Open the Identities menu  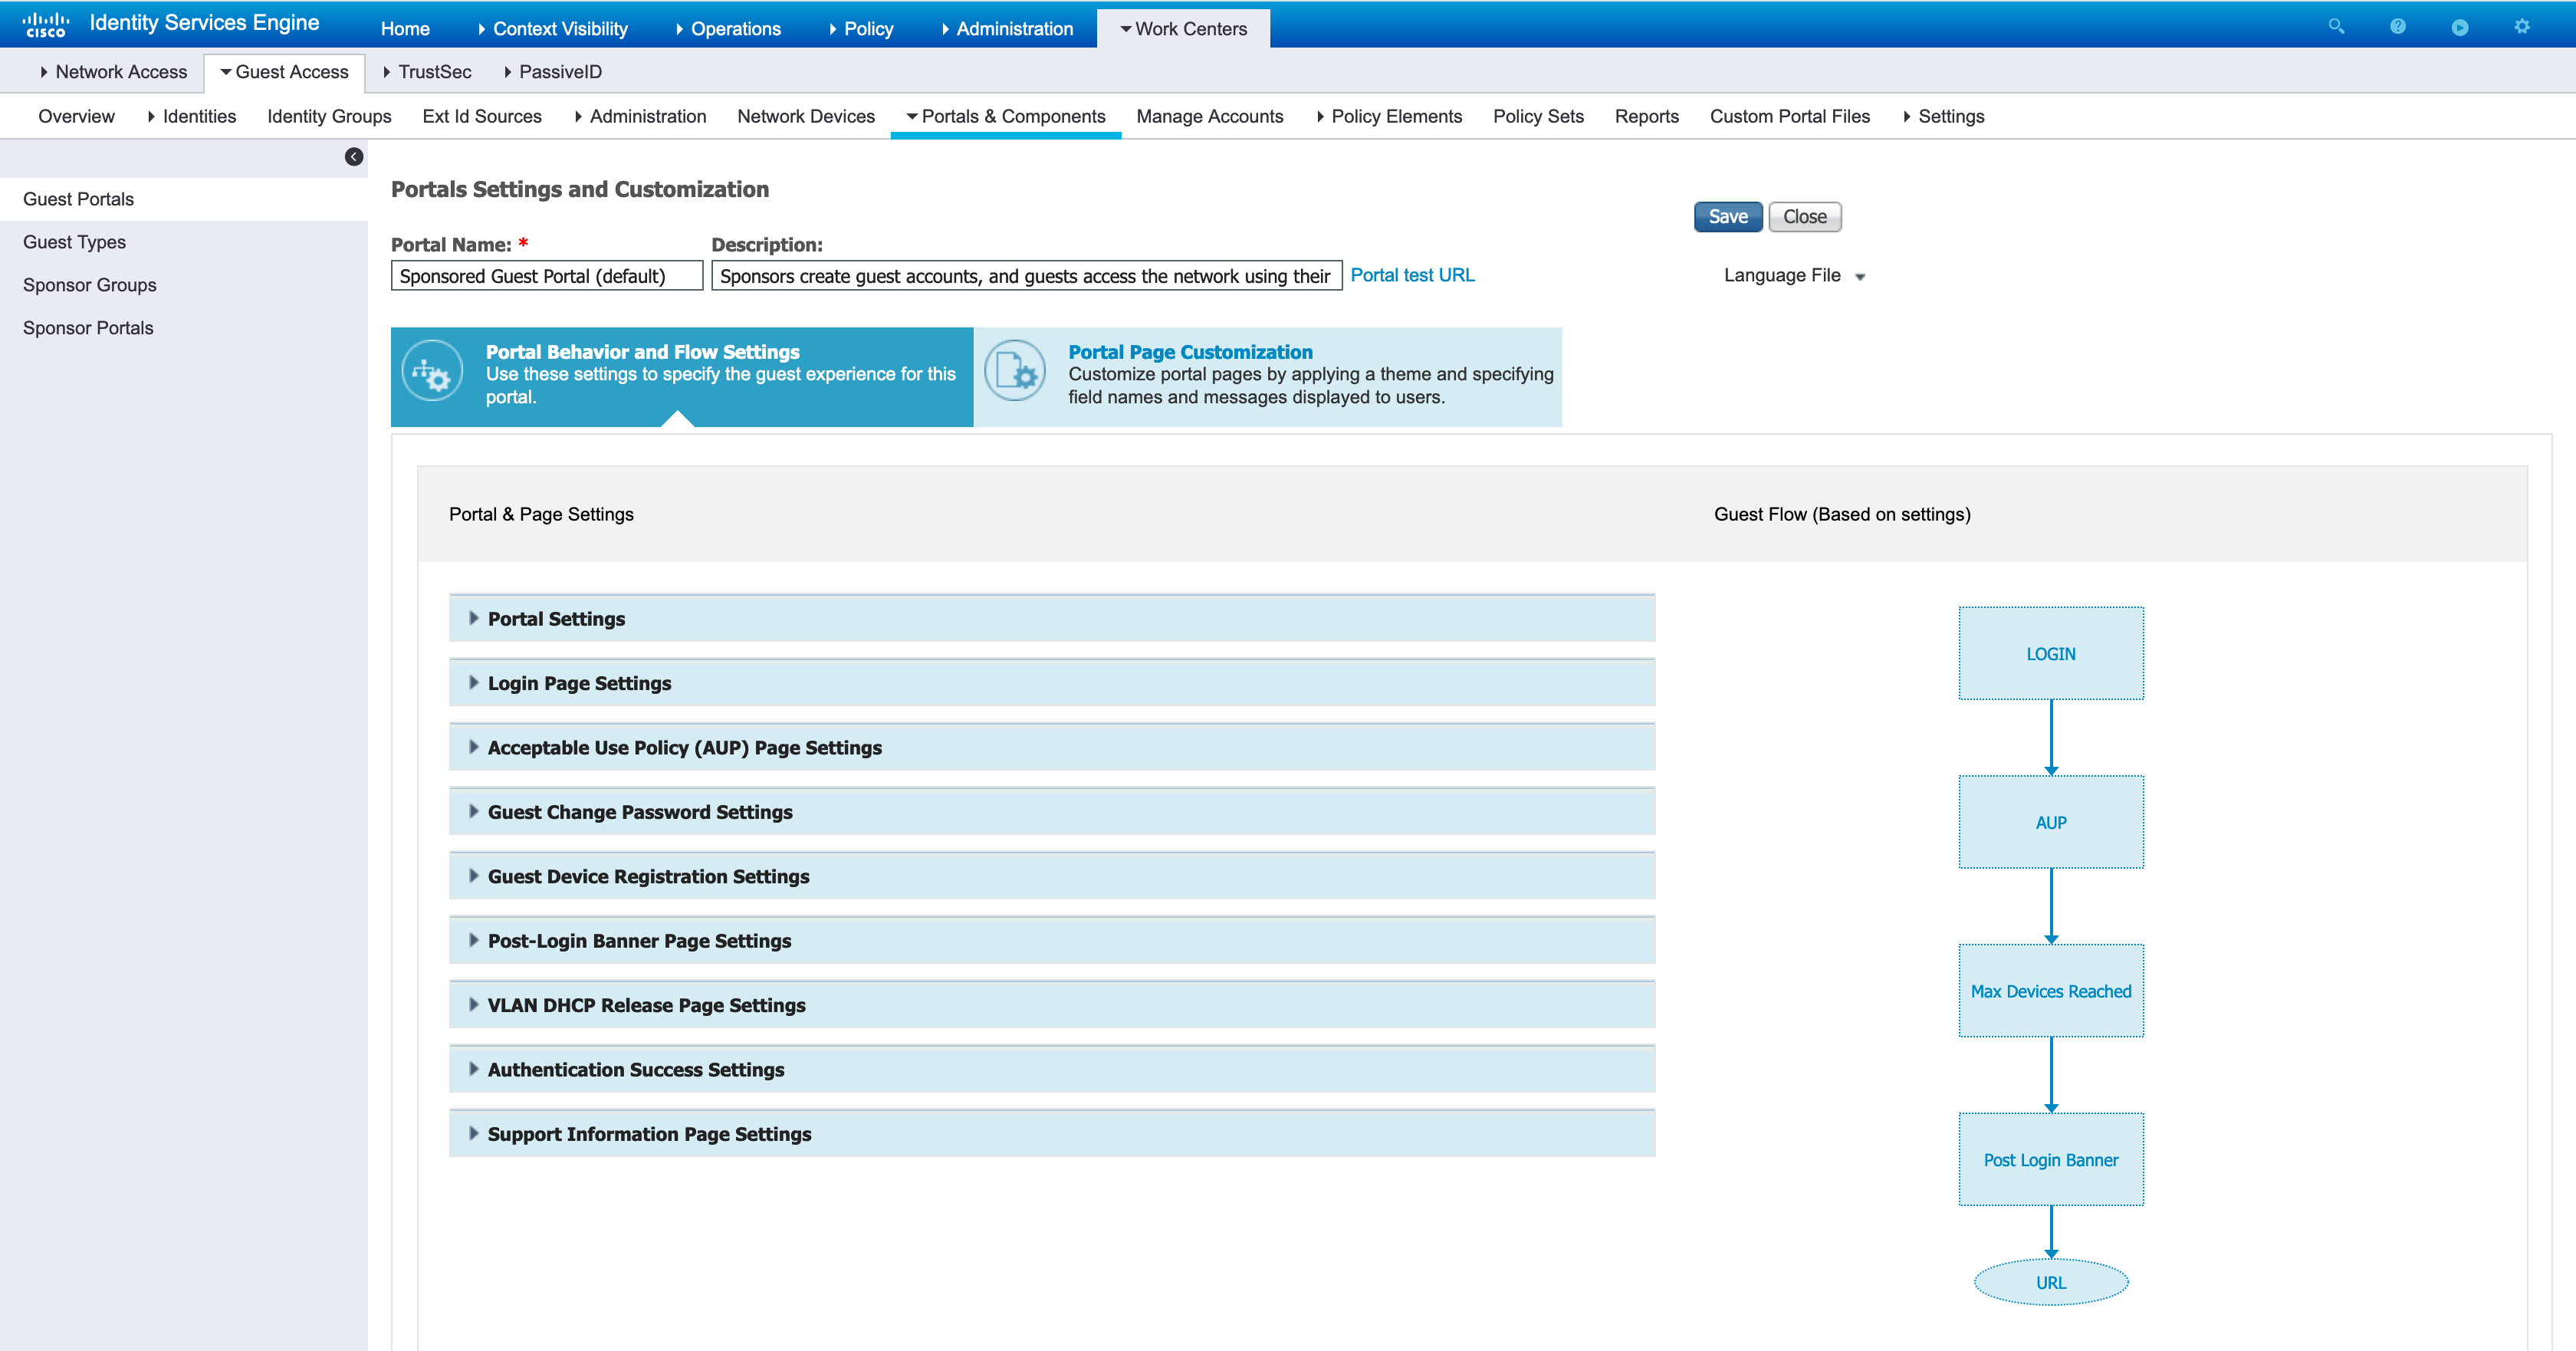tap(192, 116)
